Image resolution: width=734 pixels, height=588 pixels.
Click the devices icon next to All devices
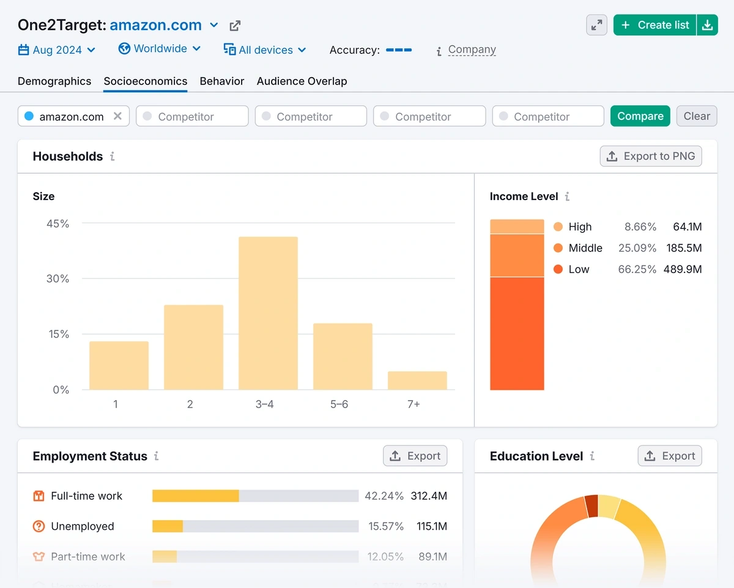click(x=230, y=50)
